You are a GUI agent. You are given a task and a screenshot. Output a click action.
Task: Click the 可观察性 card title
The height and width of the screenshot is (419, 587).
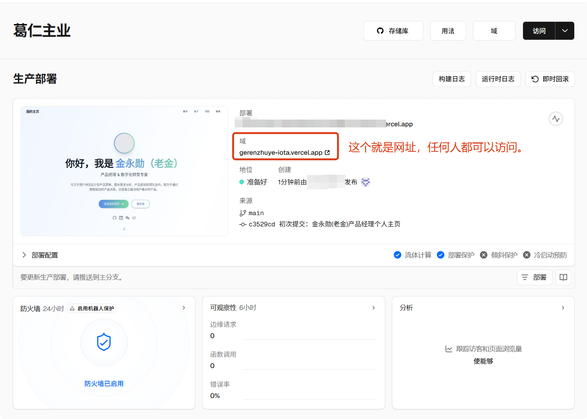point(223,308)
